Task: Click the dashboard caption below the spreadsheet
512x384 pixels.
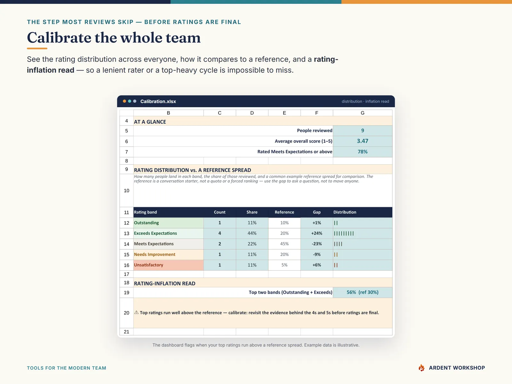Action: (256, 345)
